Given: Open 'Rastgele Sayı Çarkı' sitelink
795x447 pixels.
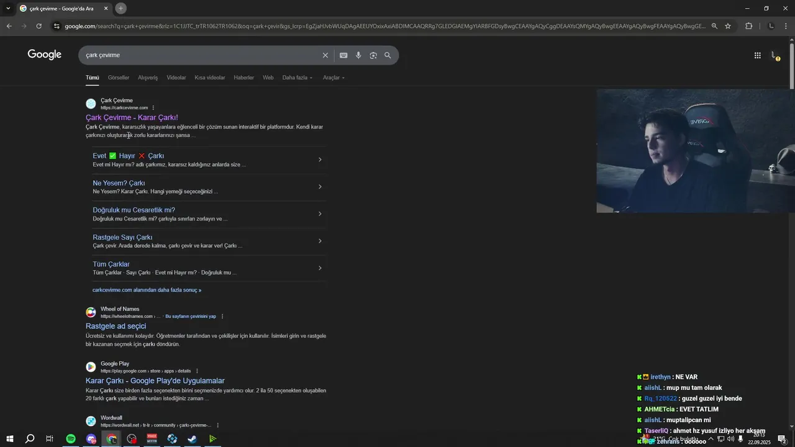Looking at the screenshot, I should pyautogui.click(x=122, y=237).
